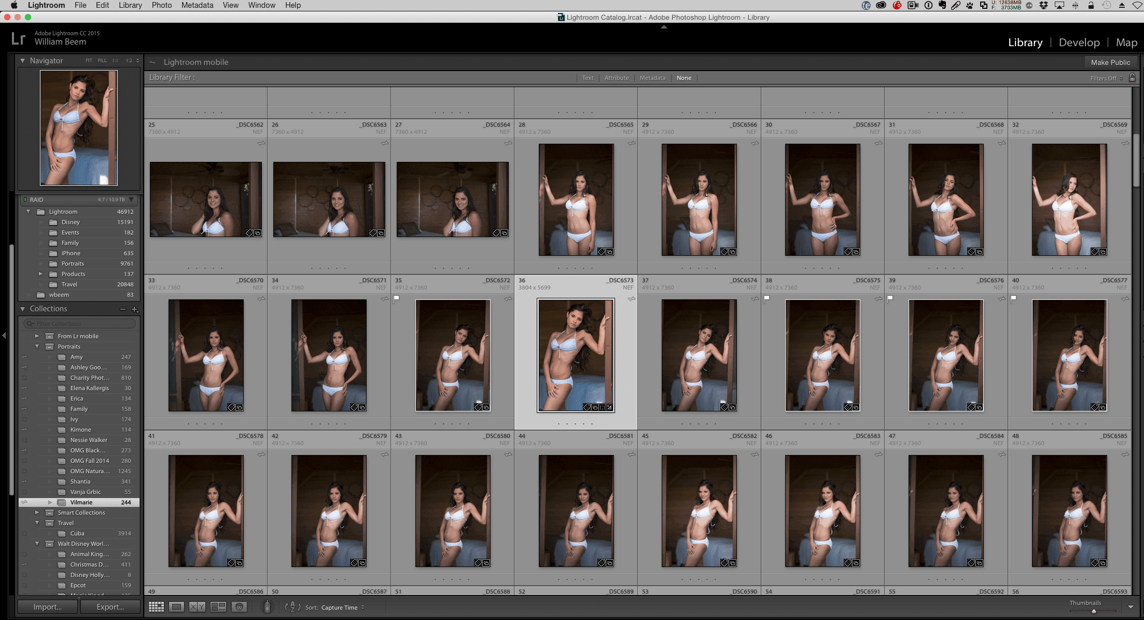This screenshot has width=1144, height=620.
Task: Click the back arrow beside Lightroom mobile
Action: coord(152,62)
